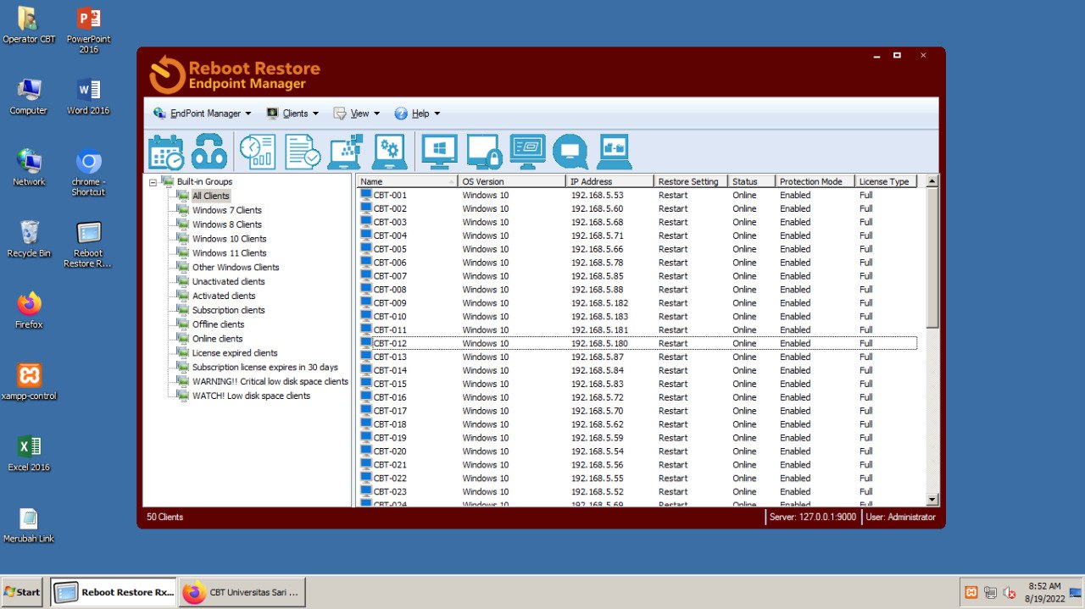
Task: Click the document with checkmark toolbar icon
Action: pos(303,152)
